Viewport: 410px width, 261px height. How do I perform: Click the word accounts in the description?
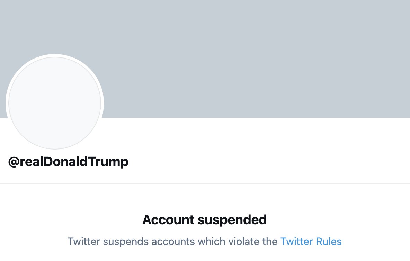173,242
